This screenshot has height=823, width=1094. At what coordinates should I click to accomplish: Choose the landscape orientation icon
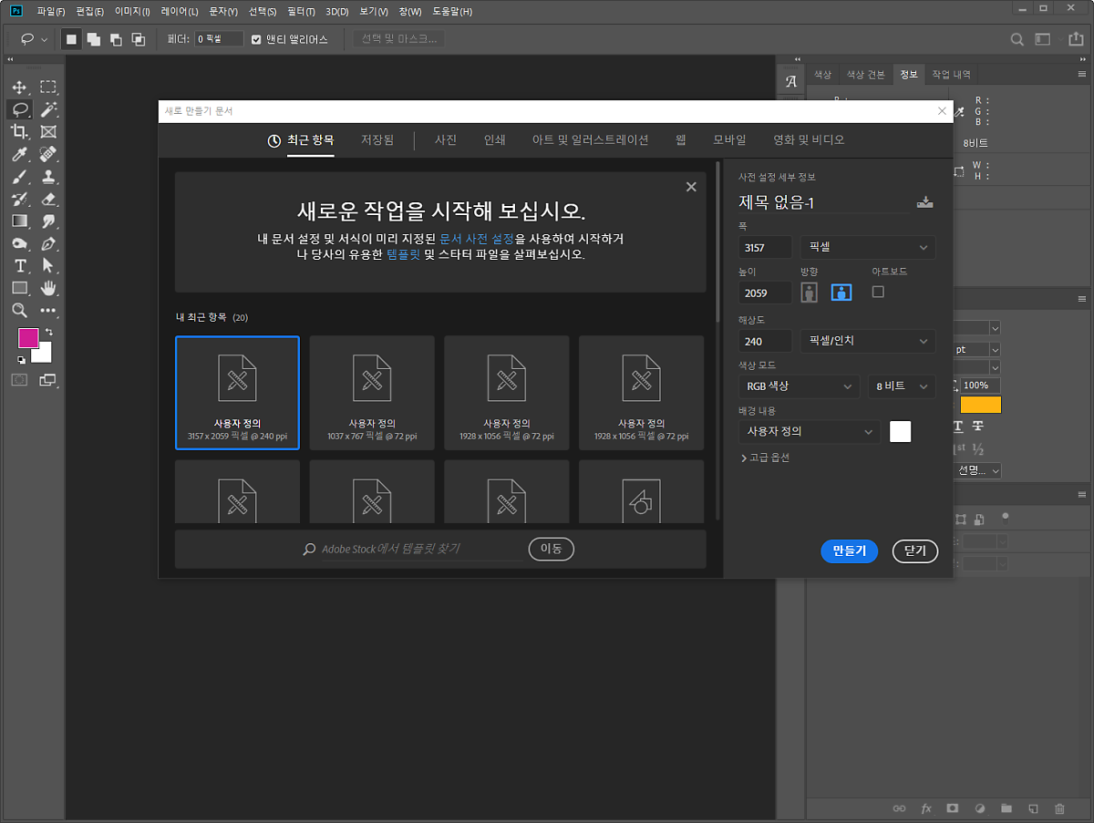841,293
